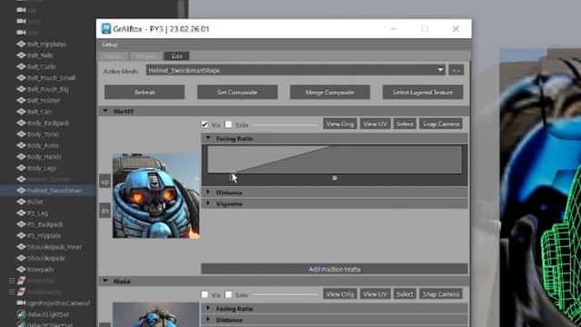Click Set Composite
Screen dimensions: 581x327
pyautogui.click(x=237, y=92)
